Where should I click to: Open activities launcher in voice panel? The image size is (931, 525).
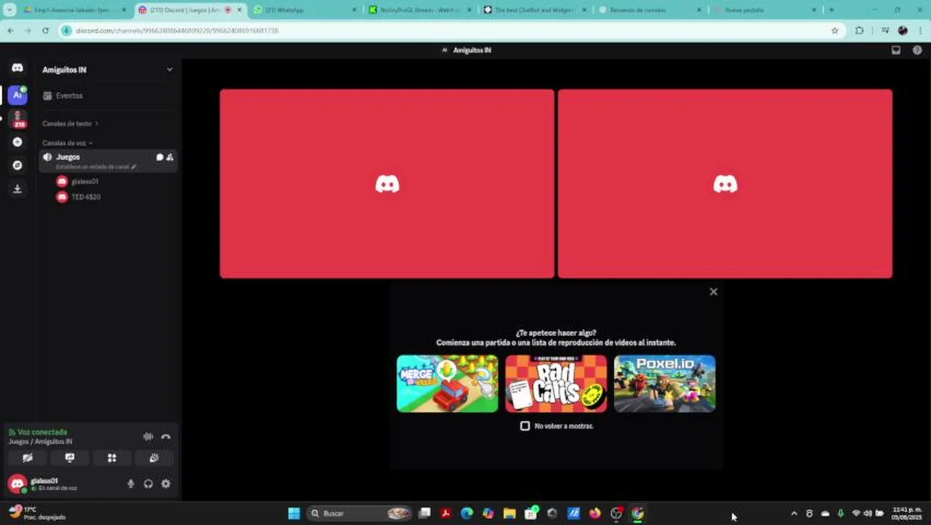coord(112,458)
